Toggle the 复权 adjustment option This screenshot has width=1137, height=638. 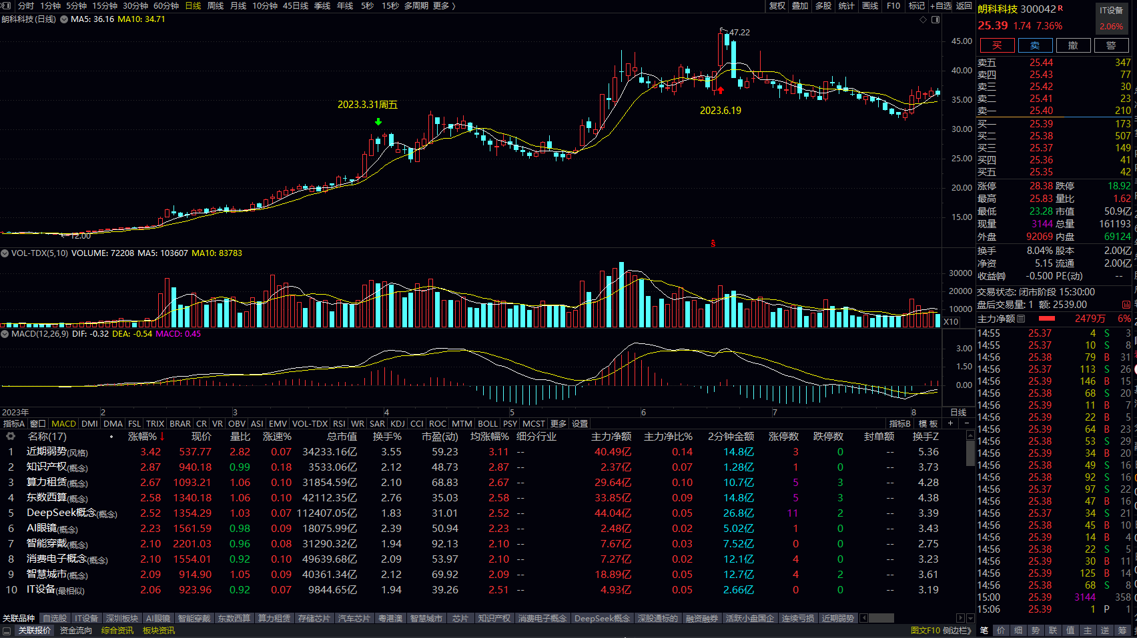pyautogui.click(x=777, y=5)
